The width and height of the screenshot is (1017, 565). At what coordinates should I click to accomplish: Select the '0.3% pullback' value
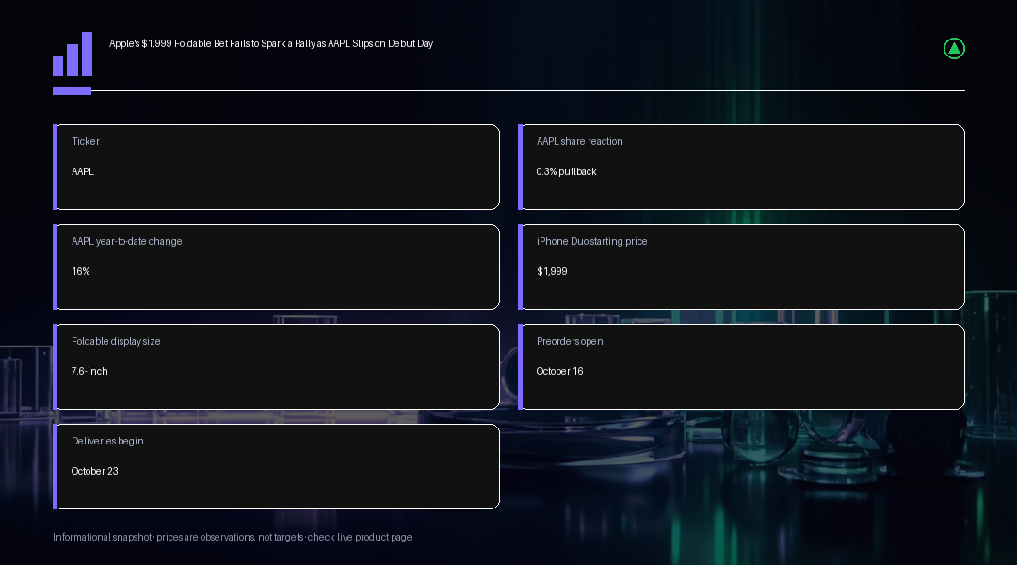(566, 172)
